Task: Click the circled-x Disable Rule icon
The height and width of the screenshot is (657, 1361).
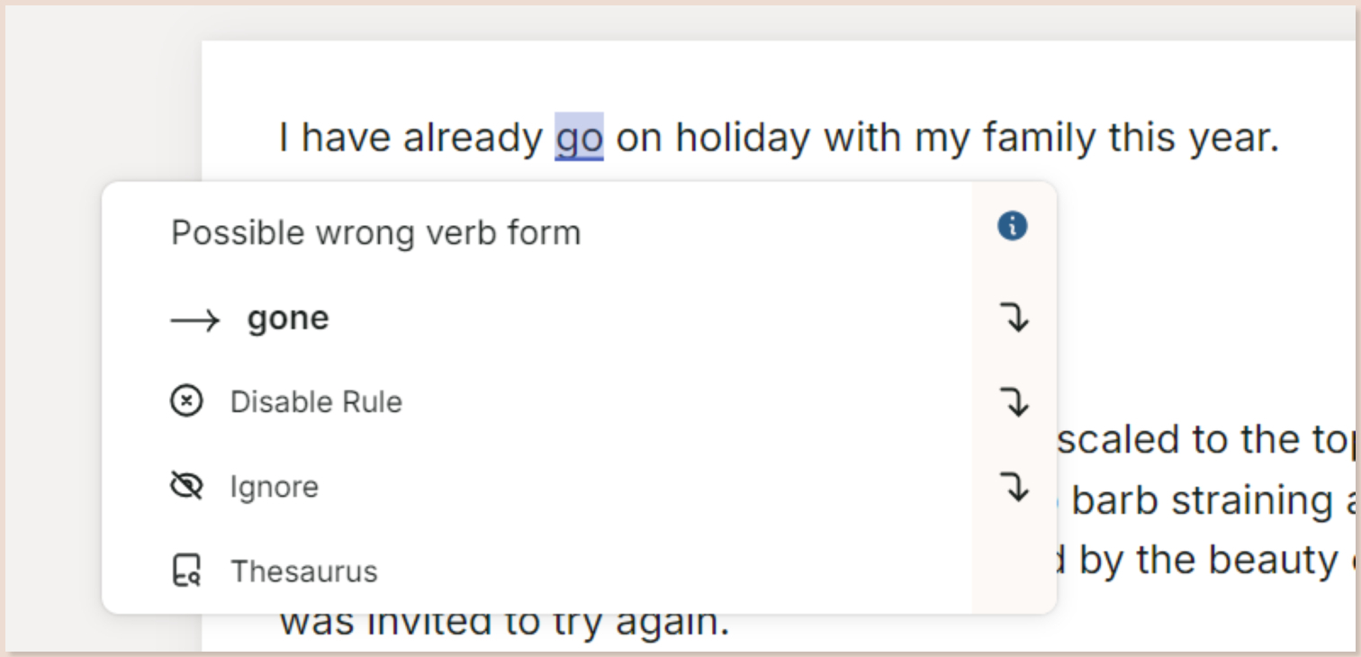Action: point(186,401)
